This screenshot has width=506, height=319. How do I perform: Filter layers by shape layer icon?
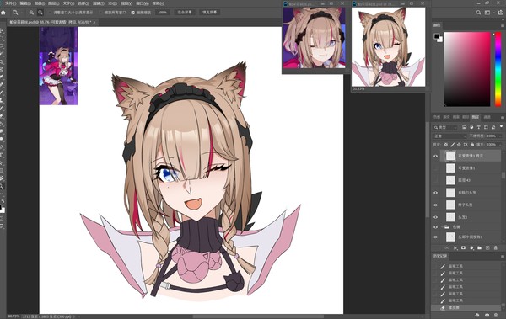pos(486,127)
